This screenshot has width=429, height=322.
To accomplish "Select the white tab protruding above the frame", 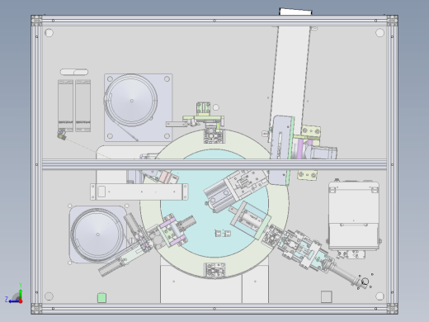I will [x=295, y=12].
